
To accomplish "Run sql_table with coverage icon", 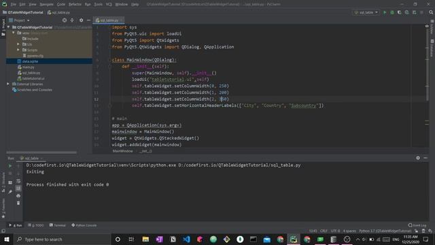I will (400, 12).
